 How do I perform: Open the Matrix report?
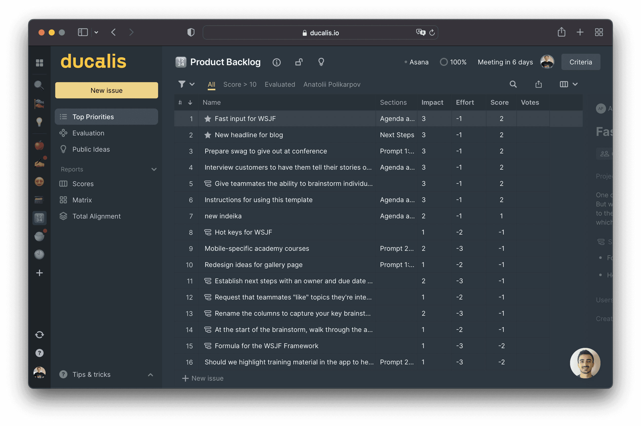[106, 200]
